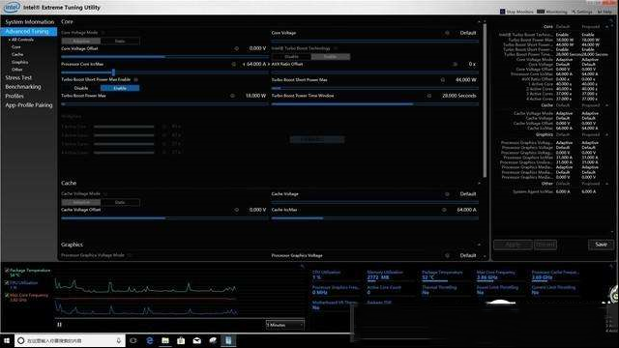Open the Stress Test page
Image resolution: width=619 pixels, height=348 pixels.
[x=18, y=77]
